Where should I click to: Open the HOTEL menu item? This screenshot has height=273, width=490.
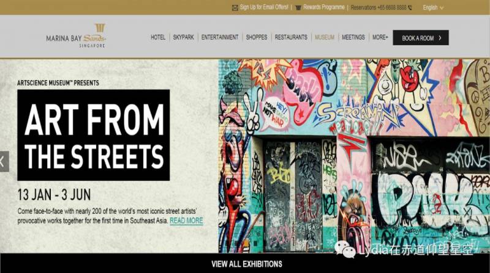point(158,37)
